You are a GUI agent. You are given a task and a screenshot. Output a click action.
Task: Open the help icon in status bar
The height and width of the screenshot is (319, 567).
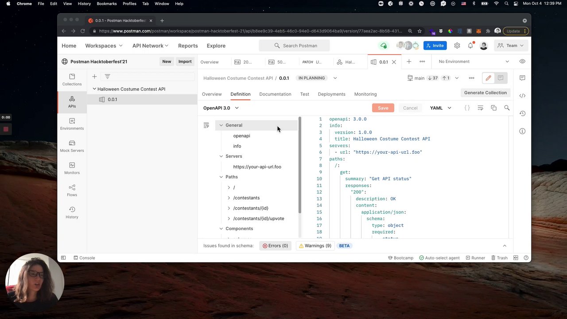[x=526, y=258]
